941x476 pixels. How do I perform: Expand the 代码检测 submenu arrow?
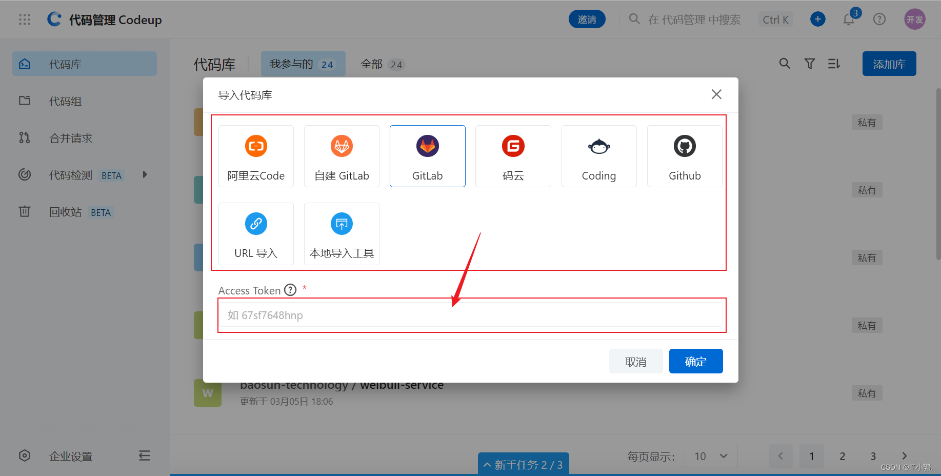click(x=145, y=175)
